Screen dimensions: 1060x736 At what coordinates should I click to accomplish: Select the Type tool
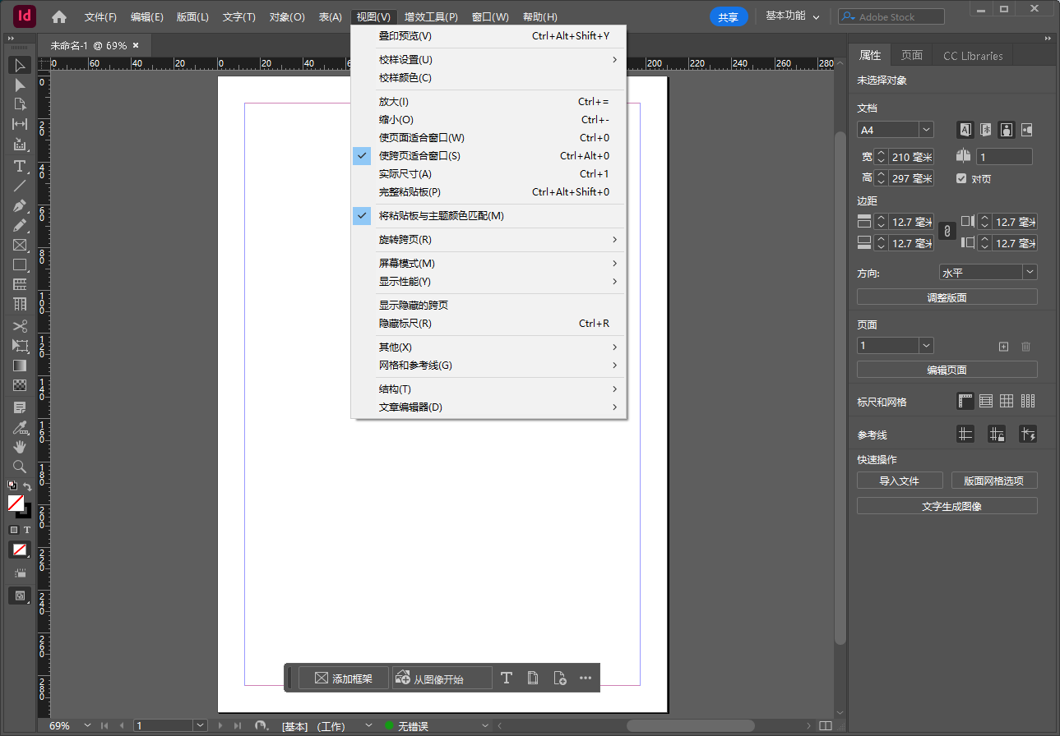(x=20, y=167)
